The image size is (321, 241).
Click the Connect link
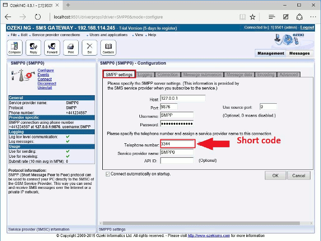point(45,79)
